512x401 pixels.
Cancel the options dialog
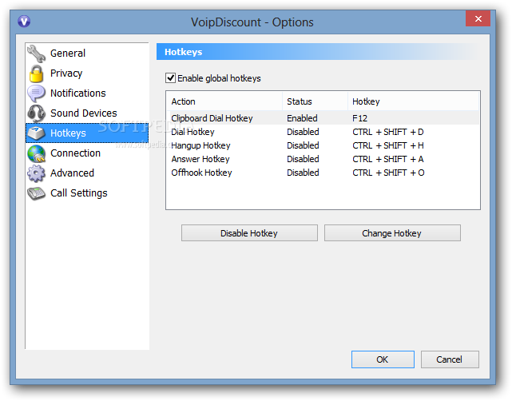pyautogui.click(x=450, y=359)
